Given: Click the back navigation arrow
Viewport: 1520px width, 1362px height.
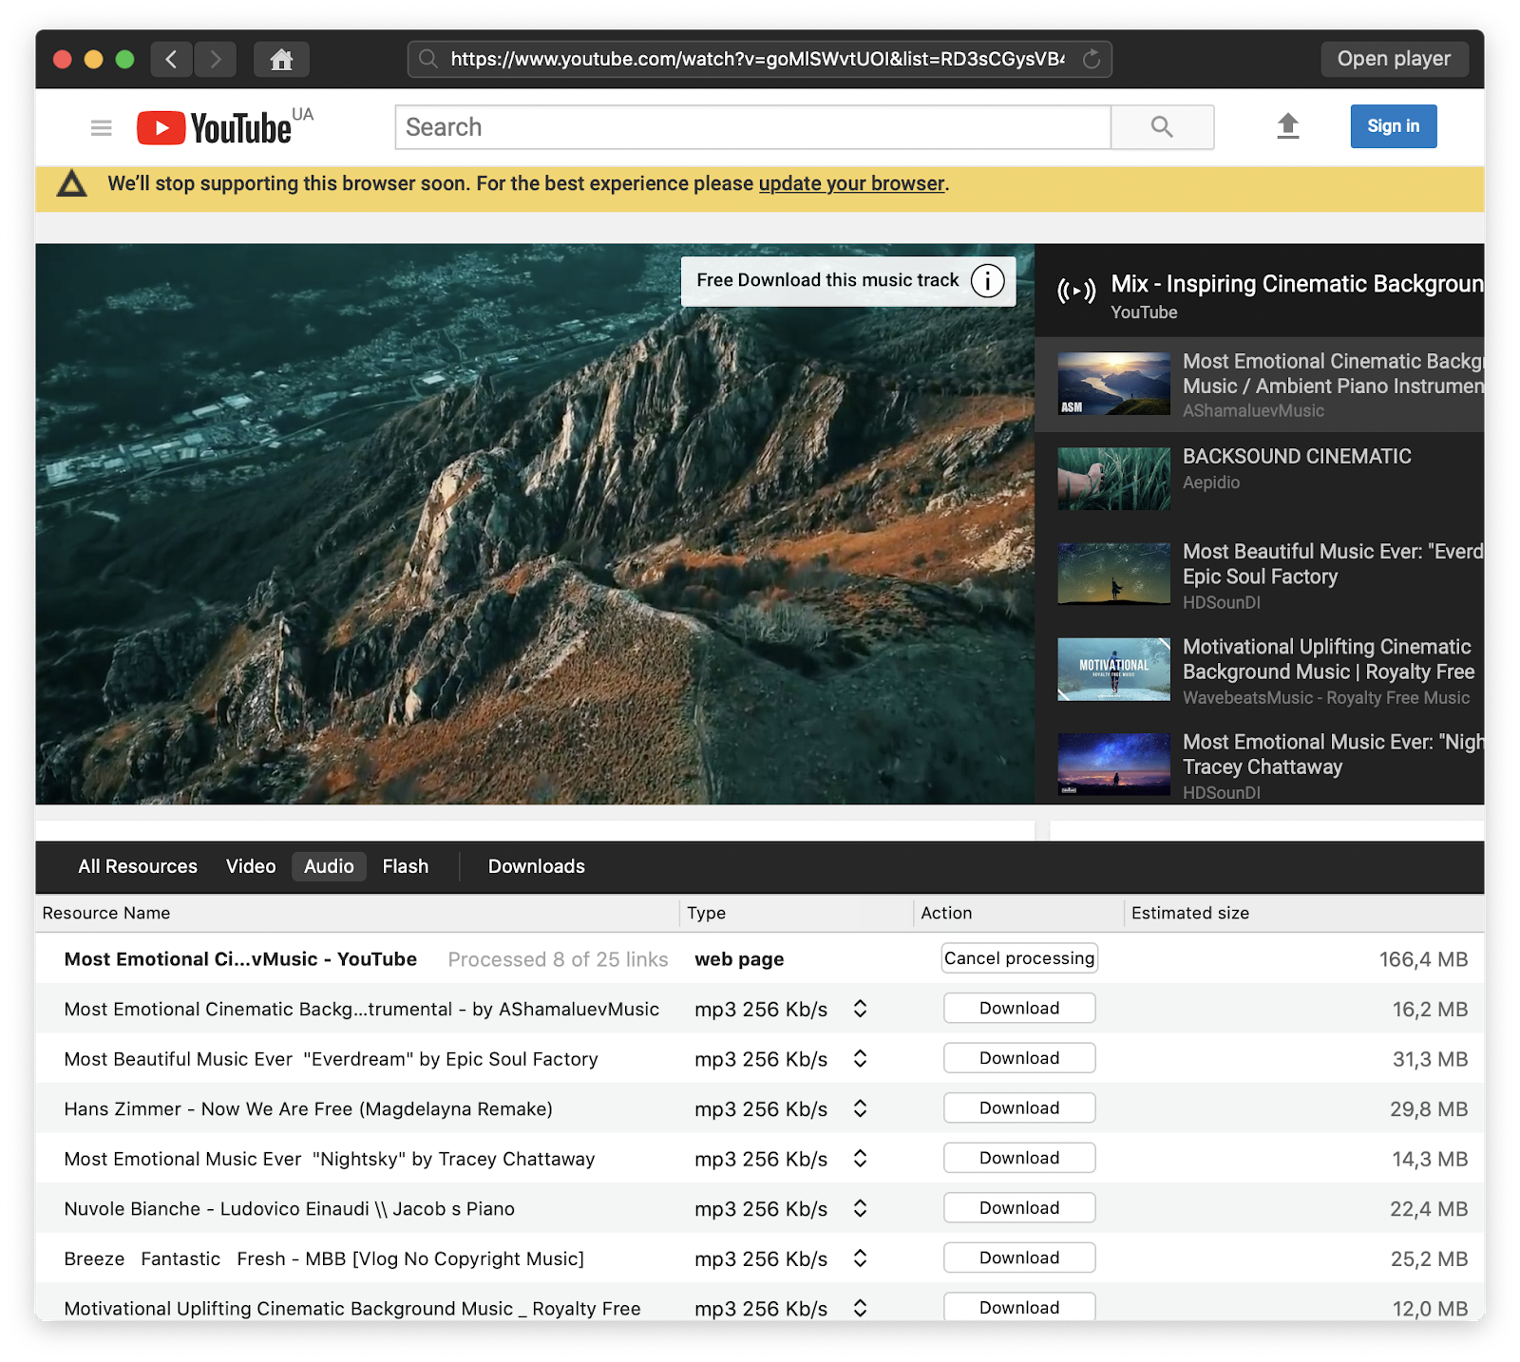Looking at the screenshot, I should [x=172, y=59].
